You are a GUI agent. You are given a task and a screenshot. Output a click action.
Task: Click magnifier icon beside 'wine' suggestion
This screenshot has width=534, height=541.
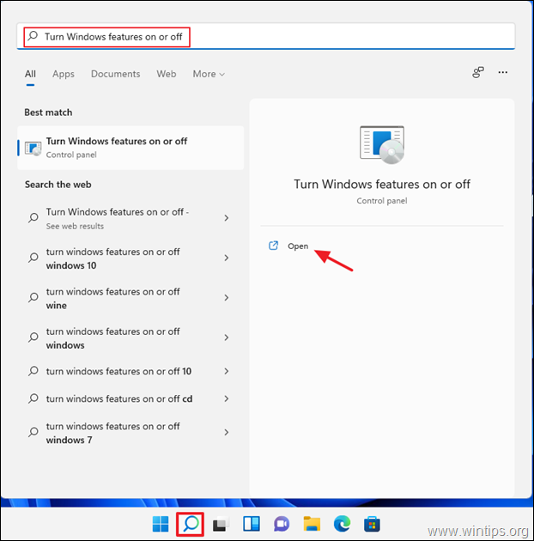pos(33,297)
